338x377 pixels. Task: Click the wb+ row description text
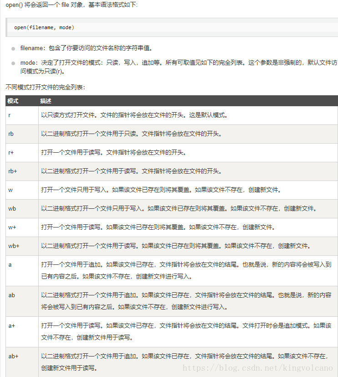click(x=176, y=246)
